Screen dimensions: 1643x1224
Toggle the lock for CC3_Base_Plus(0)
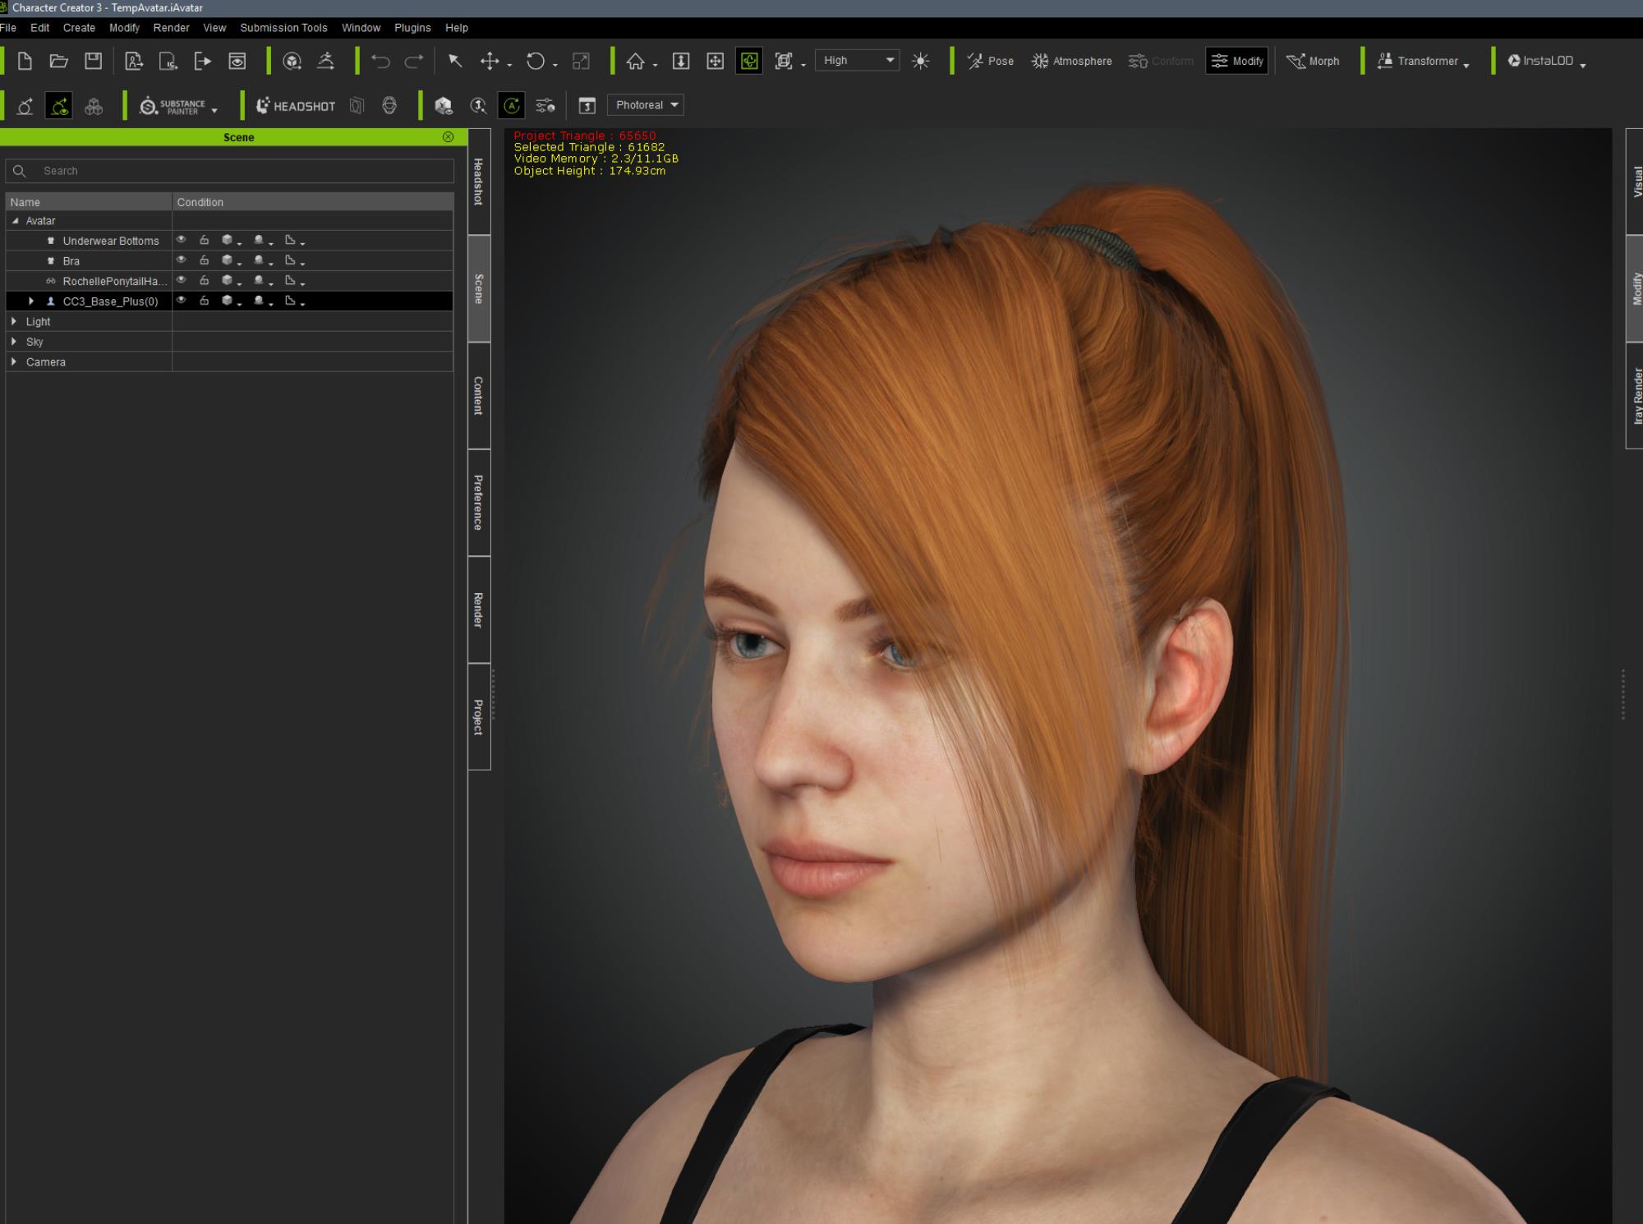click(x=205, y=301)
